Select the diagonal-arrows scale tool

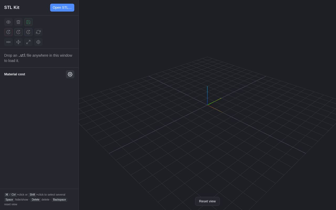28,42
